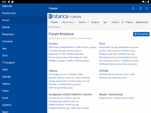Expand the Članovi dropdown arrow
Screen dimensions: 151x113
point(88,22)
